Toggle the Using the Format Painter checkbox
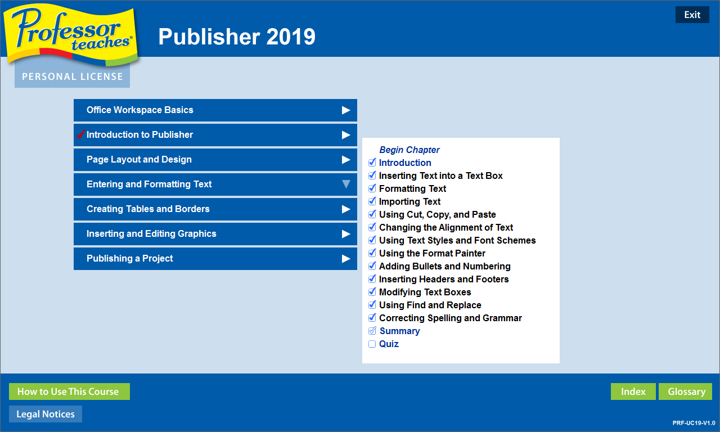 [372, 253]
